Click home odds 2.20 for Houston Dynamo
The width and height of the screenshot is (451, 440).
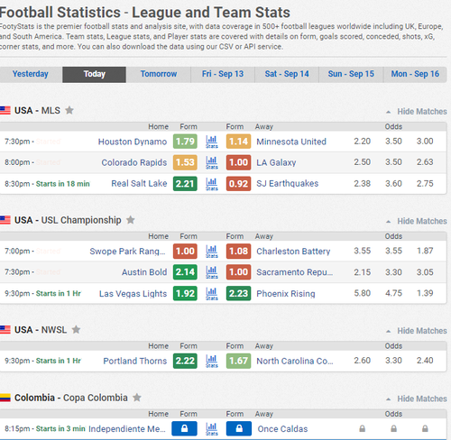[363, 141]
